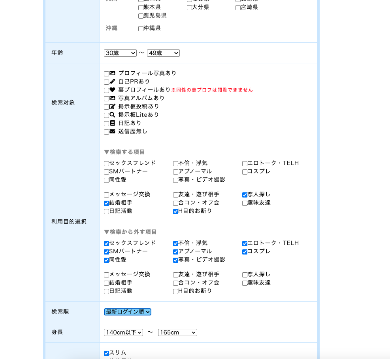
Task: Uncheck アブノーマル in 検索から外す項目
Action: [175, 252]
